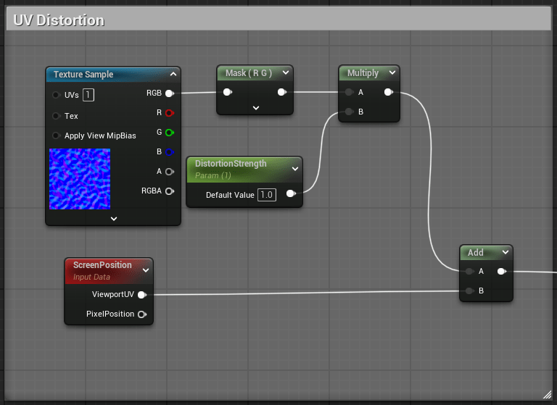Select the ScreenPosition node header
The image size is (557, 405).
coord(102,265)
